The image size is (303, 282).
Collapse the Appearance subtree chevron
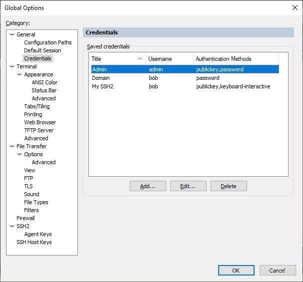click(20, 74)
